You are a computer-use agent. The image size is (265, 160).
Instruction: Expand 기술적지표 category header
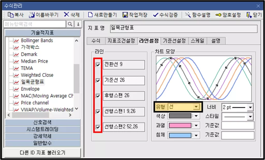(x=43, y=33)
